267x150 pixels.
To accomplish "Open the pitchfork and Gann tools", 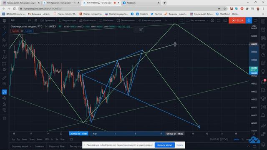I will click(4, 40).
